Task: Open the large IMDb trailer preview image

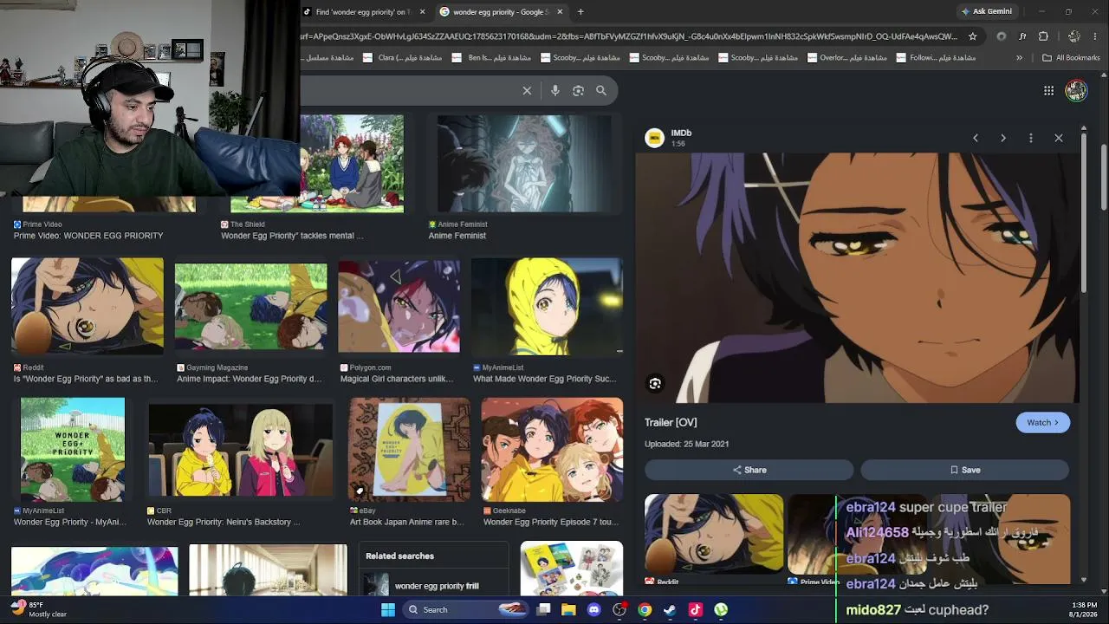Action: (x=858, y=278)
